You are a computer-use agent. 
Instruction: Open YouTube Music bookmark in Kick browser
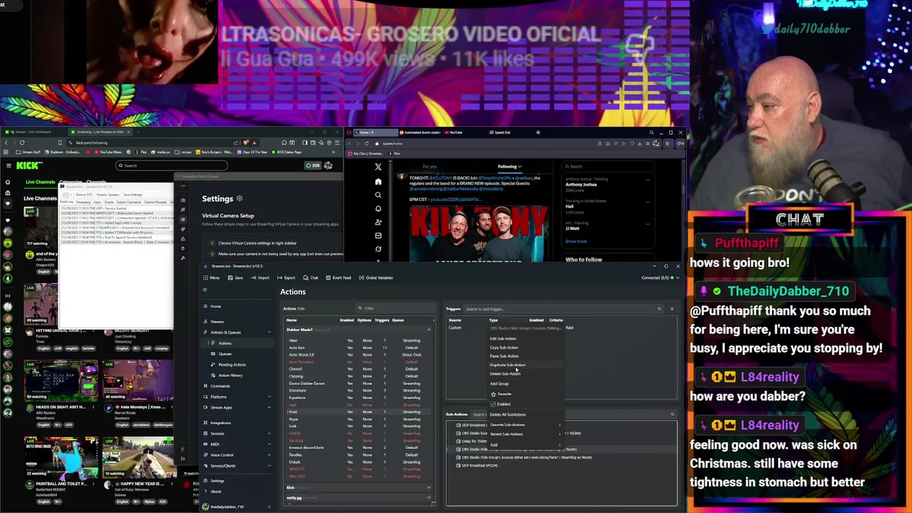pos(108,152)
